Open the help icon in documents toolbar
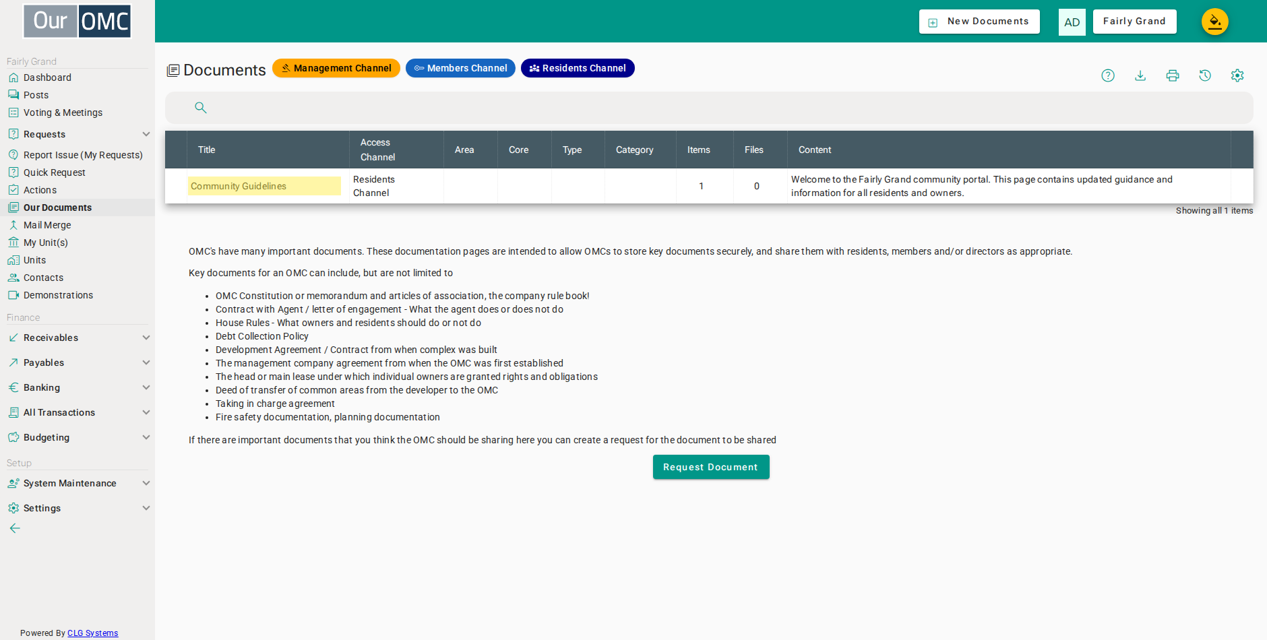 pyautogui.click(x=1108, y=75)
